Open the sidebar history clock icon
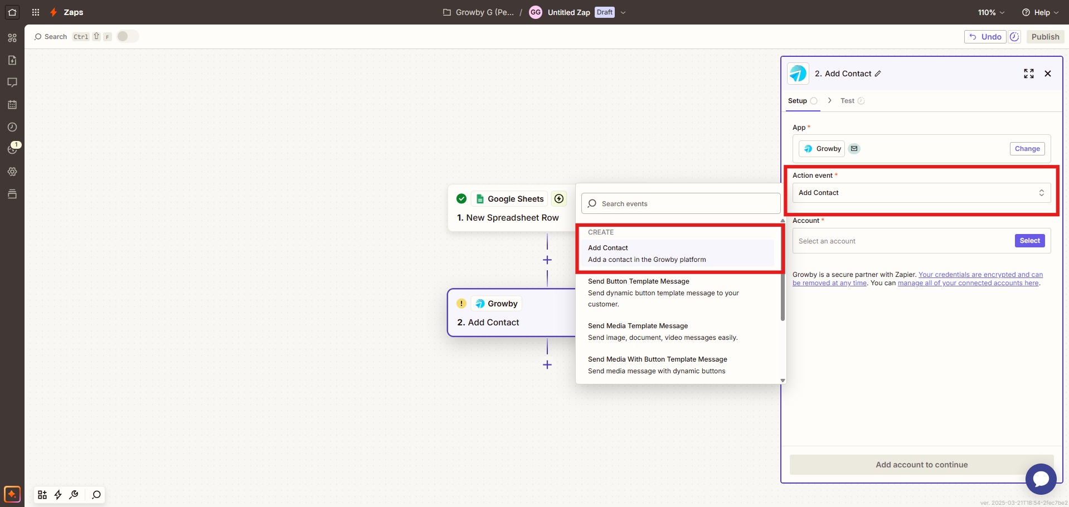Image resolution: width=1069 pixels, height=507 pixels. tap(12, 127)
